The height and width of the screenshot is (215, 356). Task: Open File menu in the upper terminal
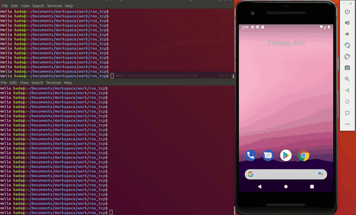5,6
